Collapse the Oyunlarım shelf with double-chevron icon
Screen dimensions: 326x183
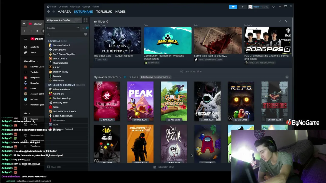287,77
